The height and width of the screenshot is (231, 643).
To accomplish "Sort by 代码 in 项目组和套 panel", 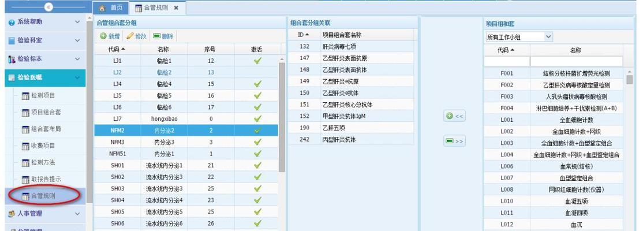I will click(x=506, y=50).
